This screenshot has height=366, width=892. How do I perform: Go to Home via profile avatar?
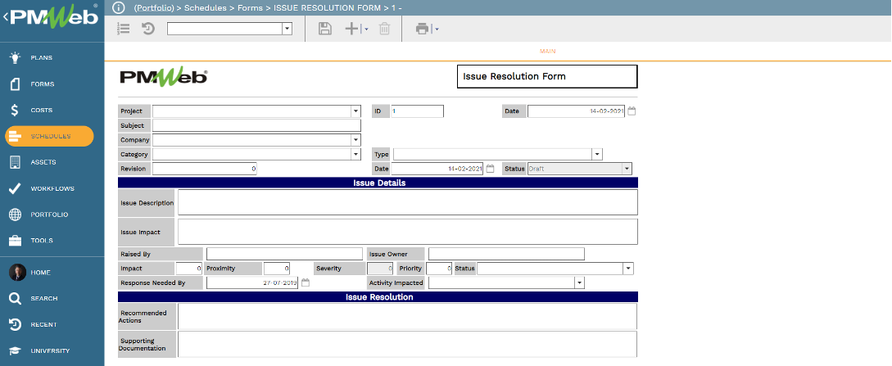pos(17,272)
